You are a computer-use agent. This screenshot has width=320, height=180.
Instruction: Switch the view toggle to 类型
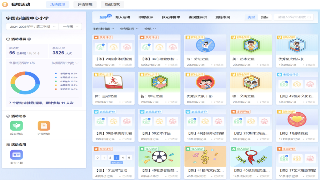[251, 17]
